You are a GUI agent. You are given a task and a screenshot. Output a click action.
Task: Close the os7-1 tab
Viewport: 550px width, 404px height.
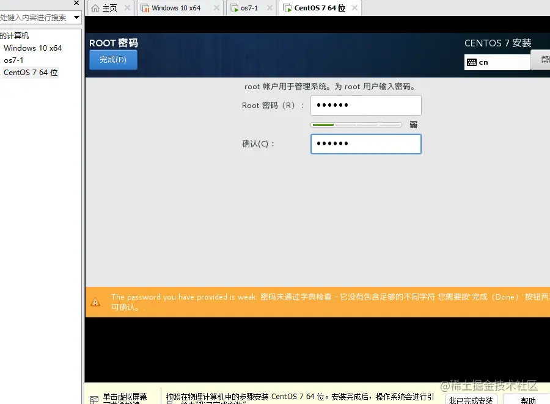269,8
